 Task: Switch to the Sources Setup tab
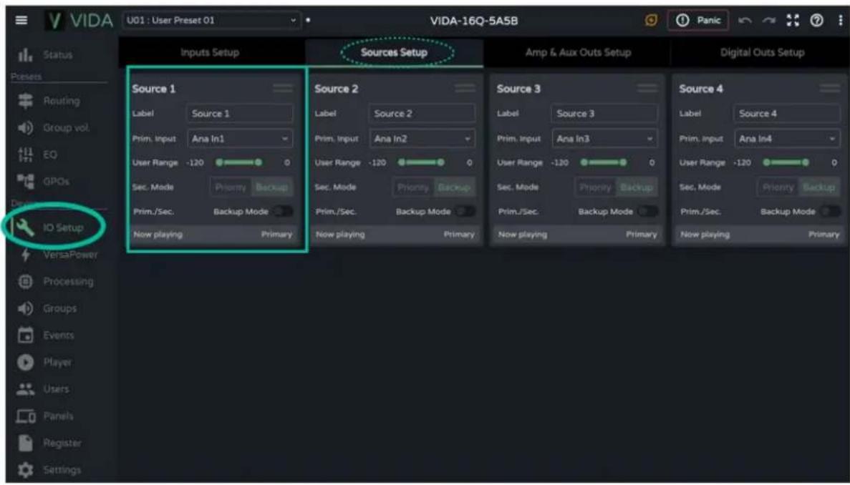tap(394, 52)
